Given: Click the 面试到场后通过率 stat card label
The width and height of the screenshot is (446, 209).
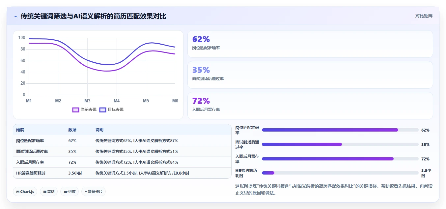Looking at the screenshot, I should (208, 79).
